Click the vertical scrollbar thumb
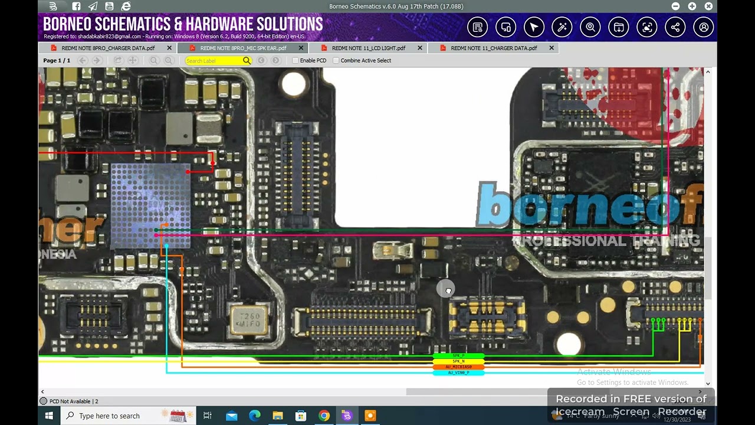Image resolution: width=755 pixels, height=425 pixels. tap(708, 268)
